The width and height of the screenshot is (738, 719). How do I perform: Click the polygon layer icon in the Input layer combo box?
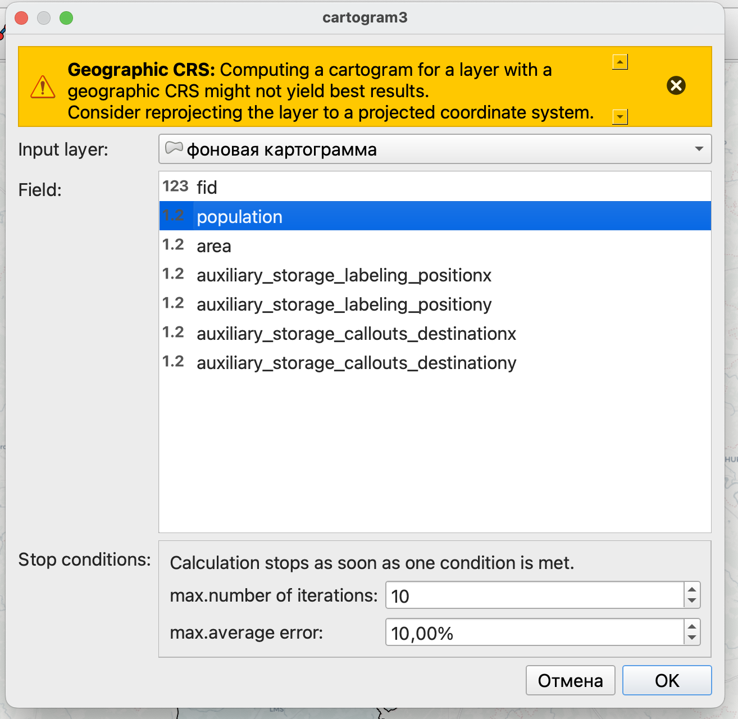click(174, 148)
